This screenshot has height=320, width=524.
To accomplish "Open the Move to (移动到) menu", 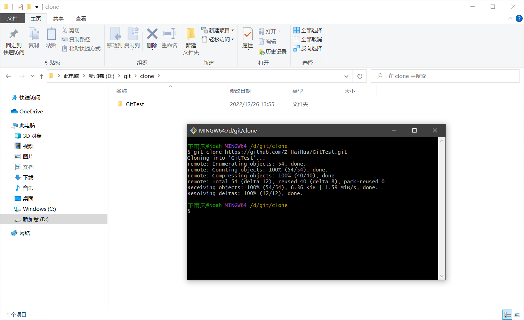I will 114,38.
